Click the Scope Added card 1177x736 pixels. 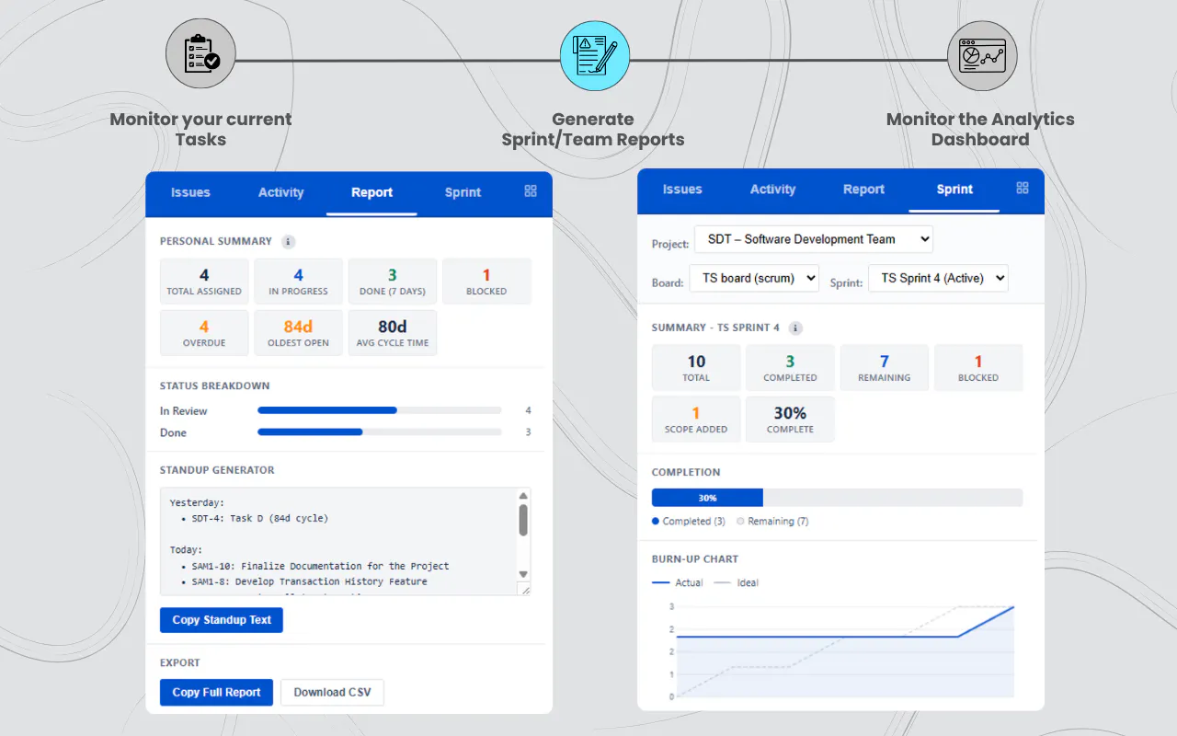point(696,420)
